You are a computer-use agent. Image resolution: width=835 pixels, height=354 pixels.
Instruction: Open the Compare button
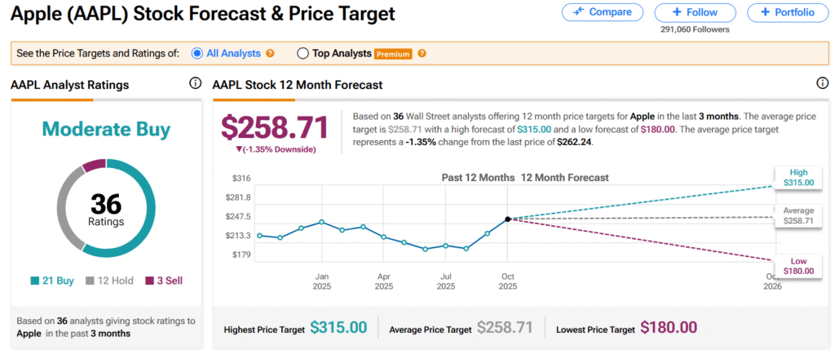(602, 12)
